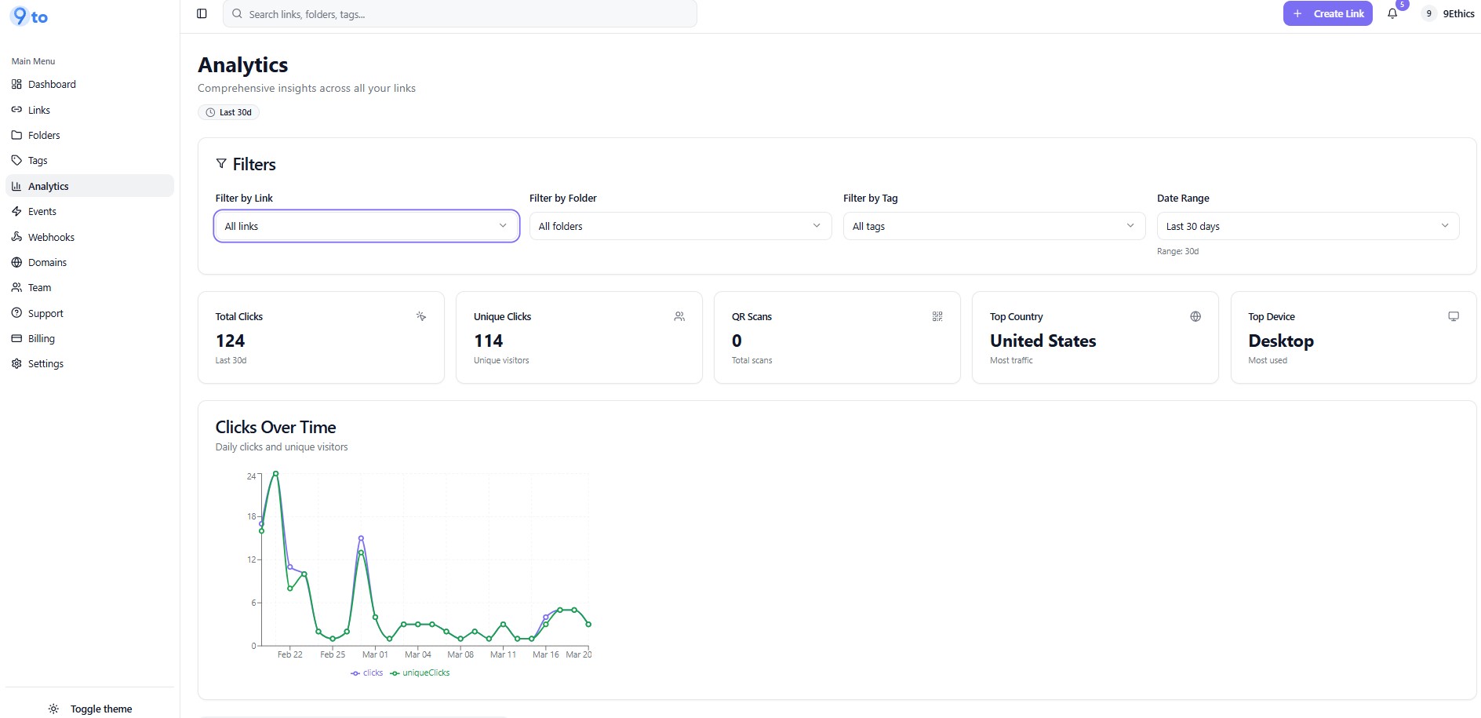Open the Filter by Link dropdown
The width and height of the screenshot is (1481, 718).
[366, 226]
